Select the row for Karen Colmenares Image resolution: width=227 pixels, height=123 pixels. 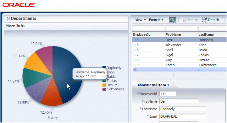pos(180,65)
